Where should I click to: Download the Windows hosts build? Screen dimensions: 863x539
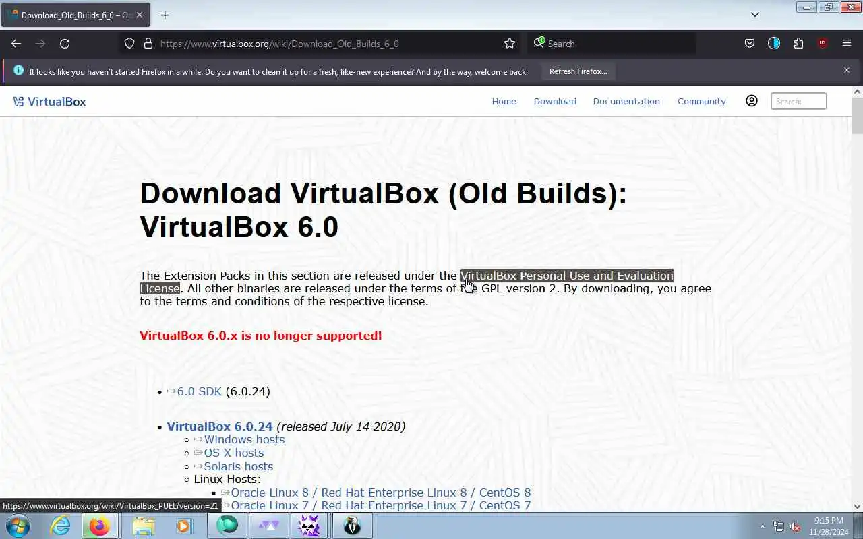click(244, 439)
